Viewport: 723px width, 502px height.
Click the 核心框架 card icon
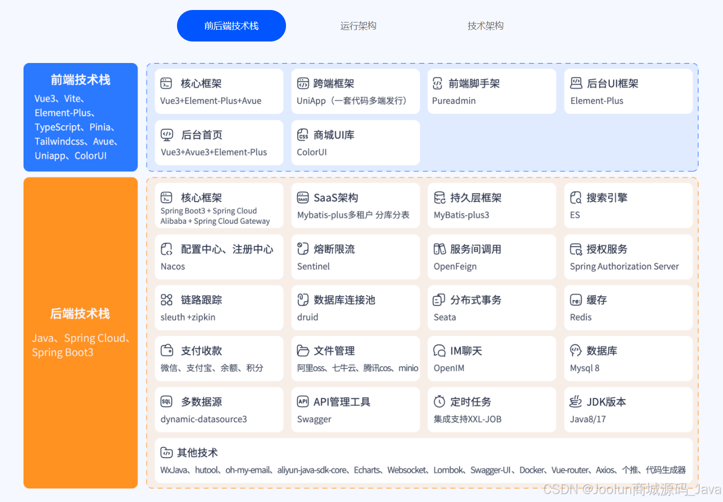coord(166,83)
